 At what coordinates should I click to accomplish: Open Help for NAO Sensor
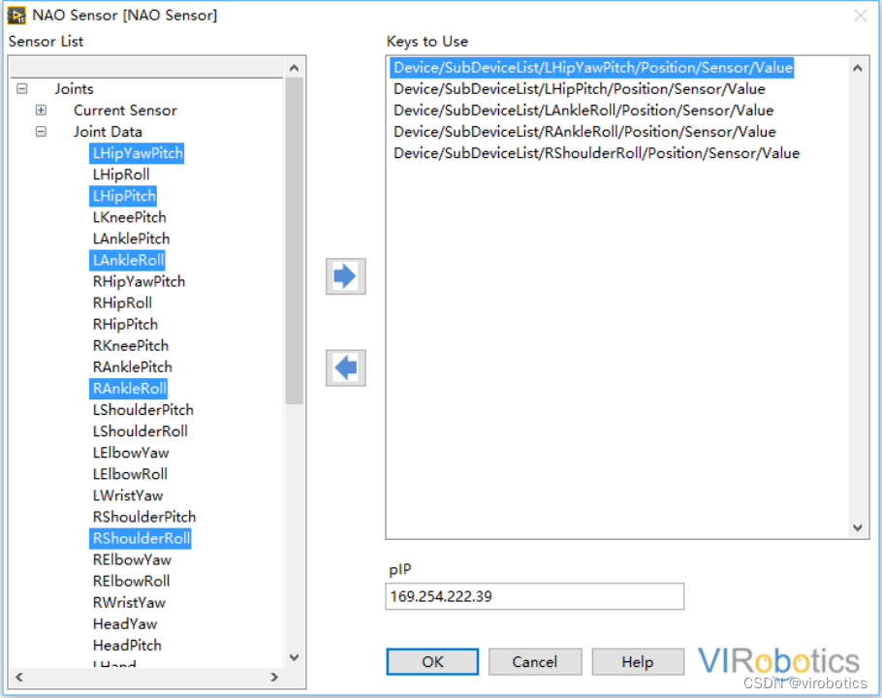pyautogui.click(x=638, y=661)
